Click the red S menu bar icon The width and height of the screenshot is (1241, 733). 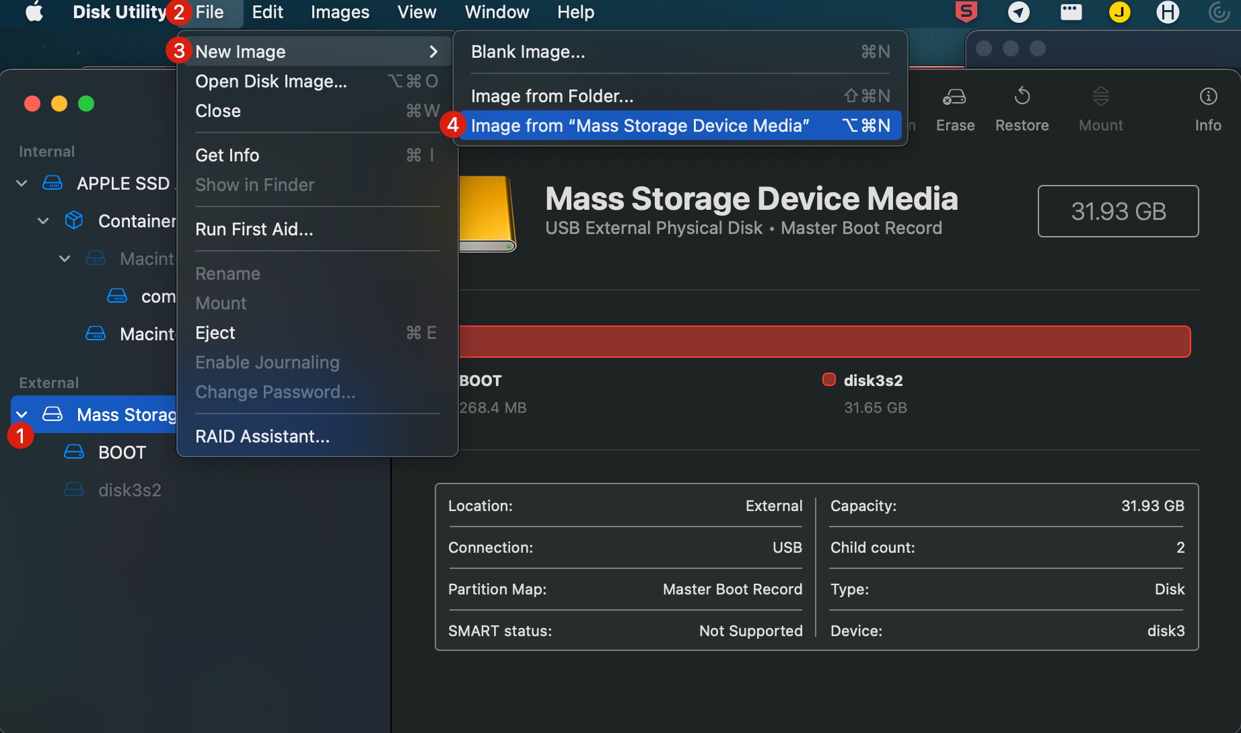point(966,12)
